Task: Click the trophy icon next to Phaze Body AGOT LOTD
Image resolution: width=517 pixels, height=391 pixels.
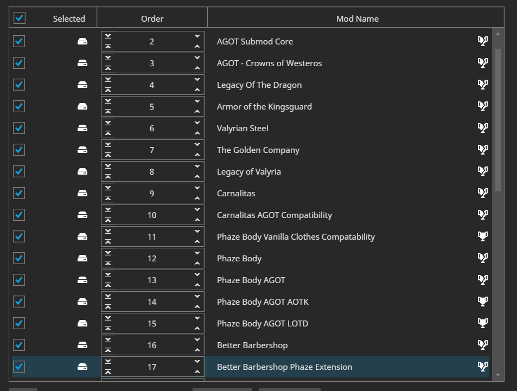Action: (x=483, y=323)
